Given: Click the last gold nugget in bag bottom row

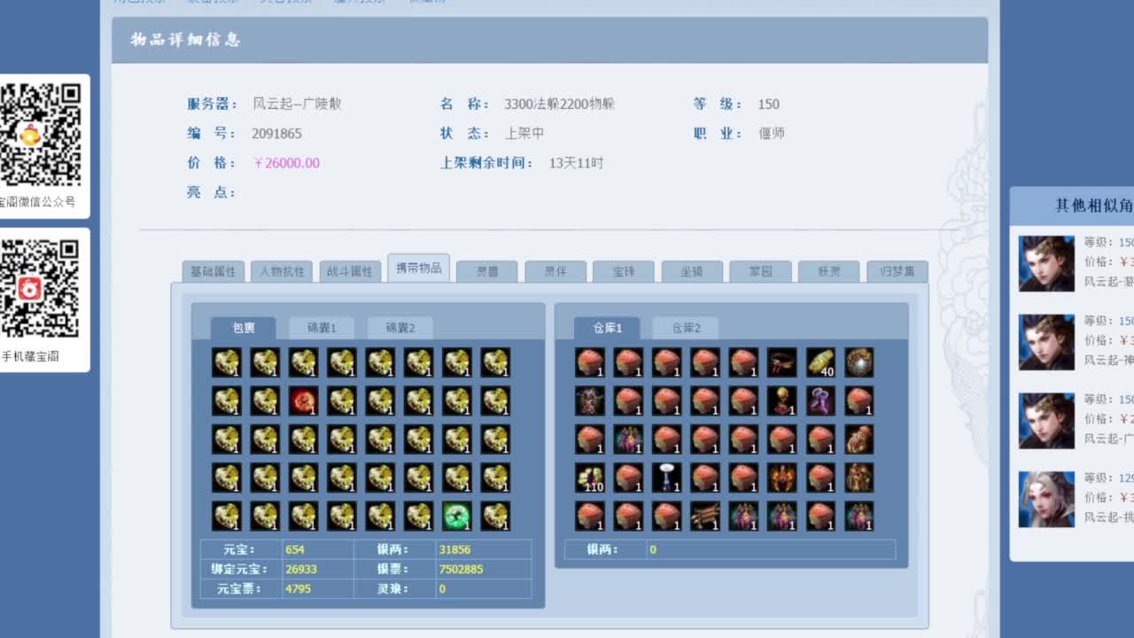Looking at the screenshot, I should 496,516.
